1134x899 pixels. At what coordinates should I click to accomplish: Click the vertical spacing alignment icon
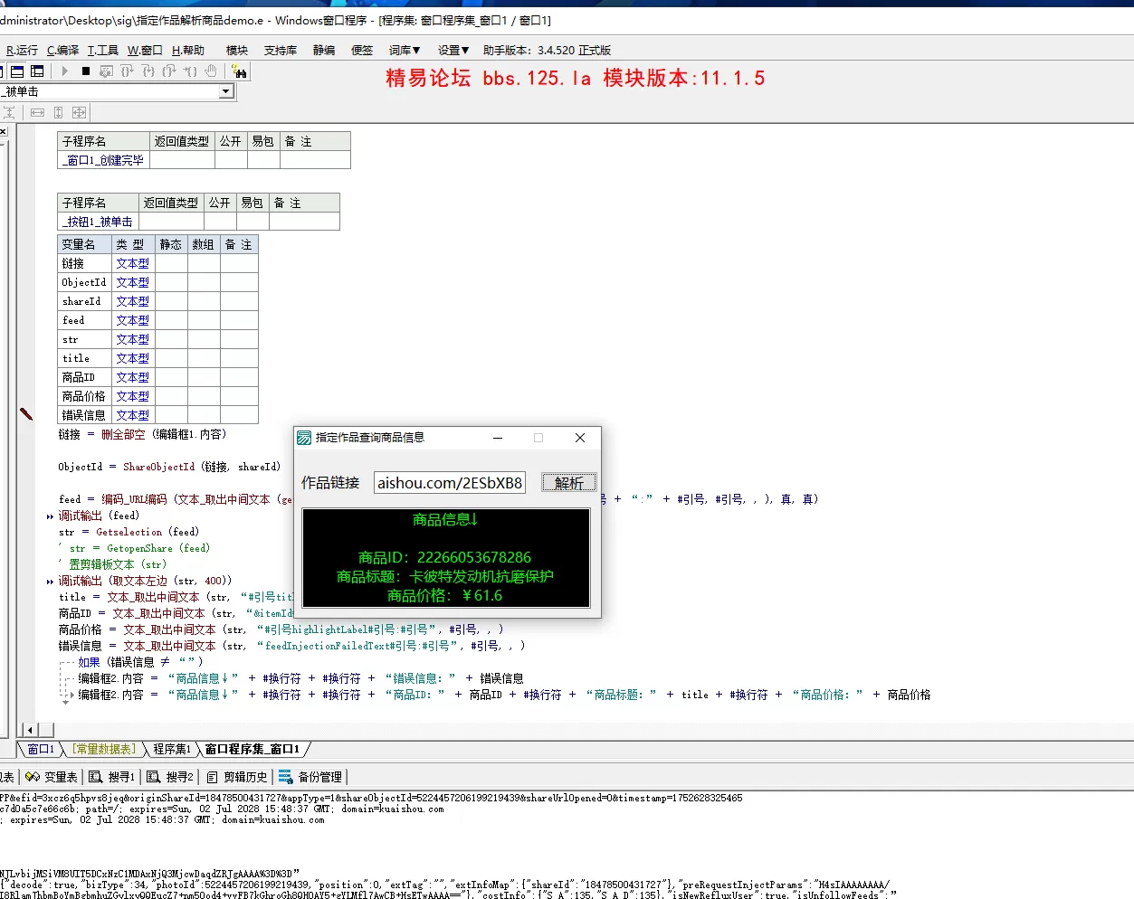[9, 112]
